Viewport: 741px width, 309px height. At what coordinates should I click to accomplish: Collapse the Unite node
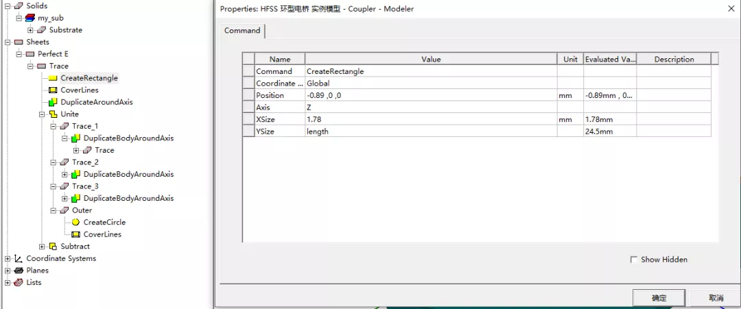42,114
